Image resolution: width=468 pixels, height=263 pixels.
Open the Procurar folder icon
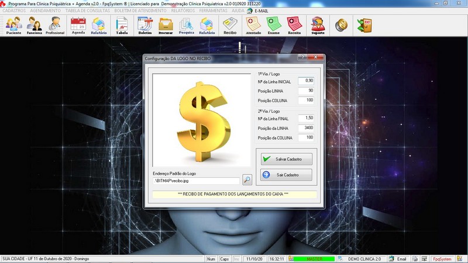pyautogui.click(x=166, y=25)
